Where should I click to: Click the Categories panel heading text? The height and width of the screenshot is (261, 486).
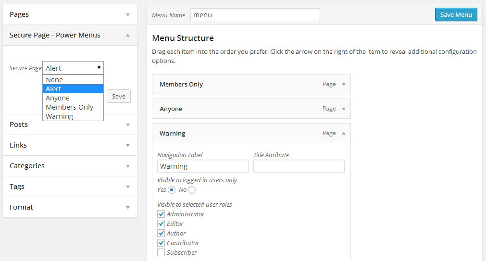[x=27, y=166]
